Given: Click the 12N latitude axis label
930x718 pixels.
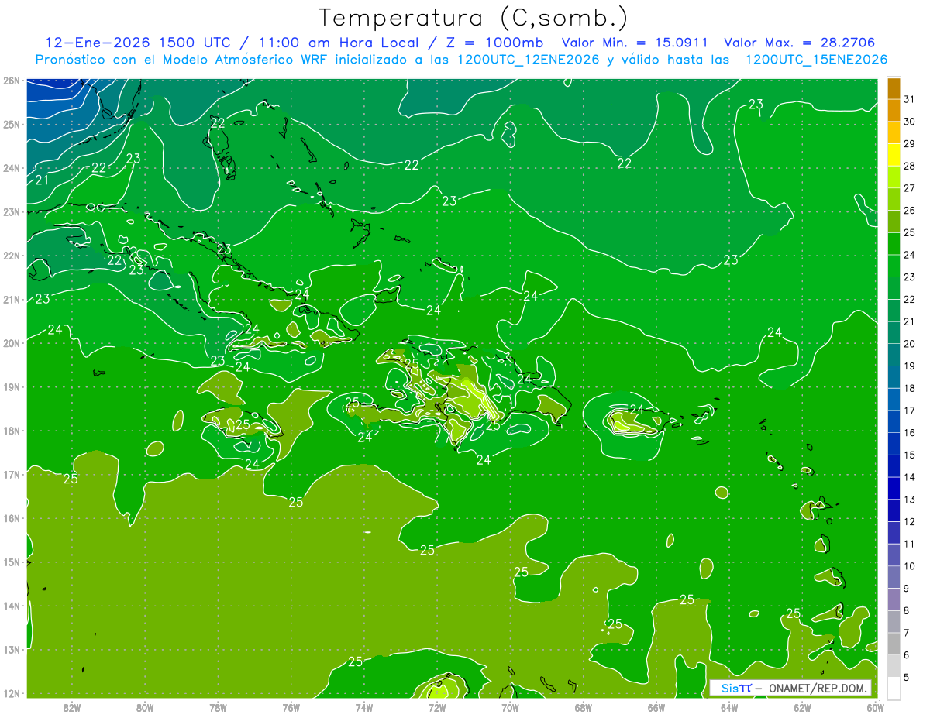Looking at the screenshot, I should [11, 693].
